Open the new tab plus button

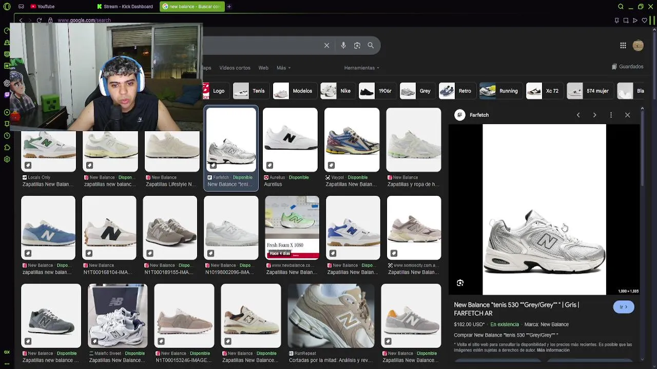(x=229, y=7)
